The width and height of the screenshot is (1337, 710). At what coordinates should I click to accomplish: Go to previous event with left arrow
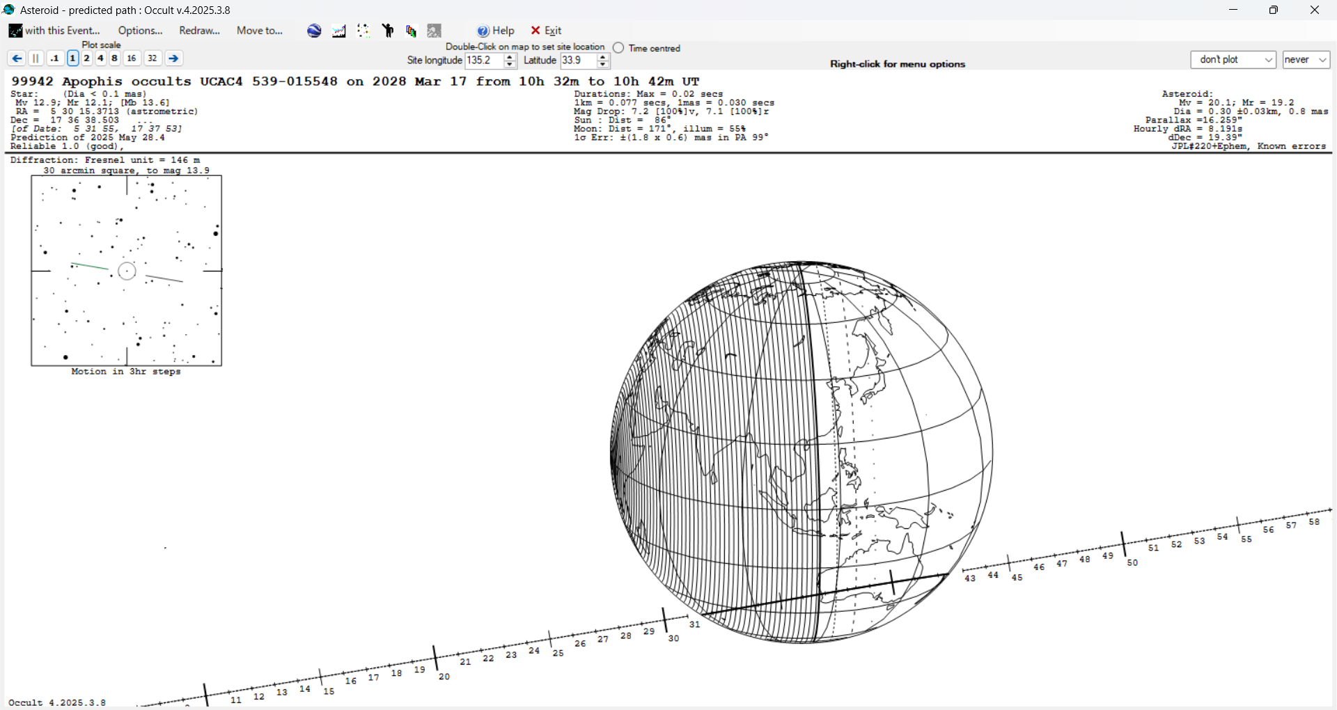click(17, 58)
